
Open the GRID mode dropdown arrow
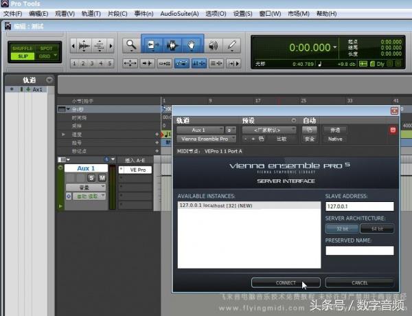click(56, 56)
